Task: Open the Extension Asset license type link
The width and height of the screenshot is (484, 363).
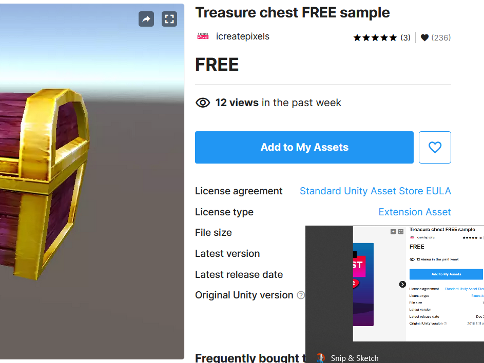Action: (415, 212)
